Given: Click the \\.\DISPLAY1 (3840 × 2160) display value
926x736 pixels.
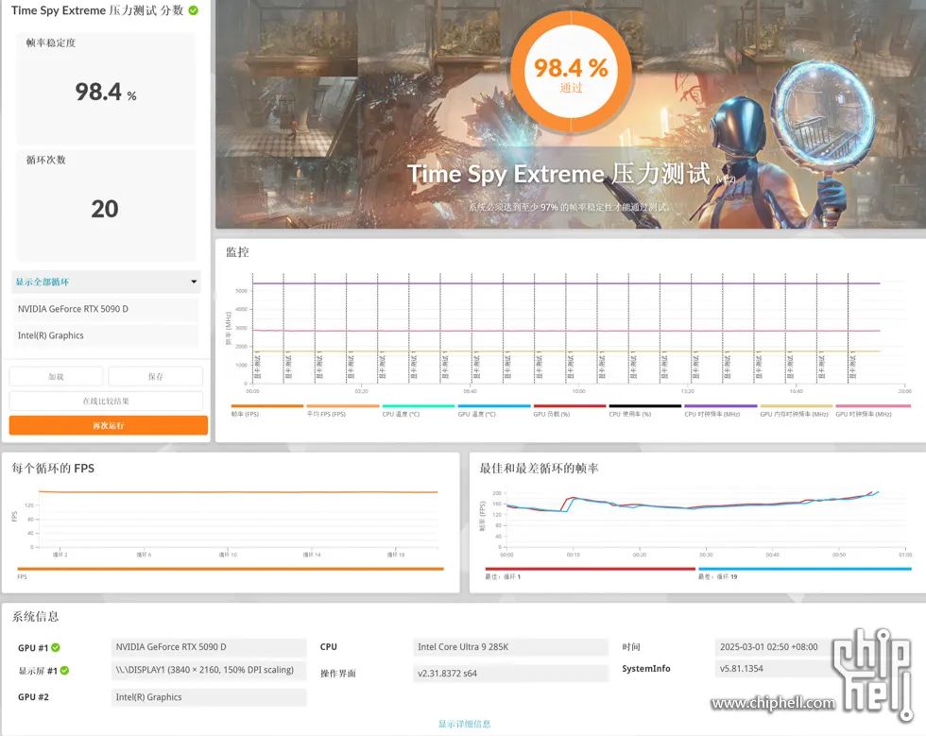Looking at the screenshot, I should point(209,671).
